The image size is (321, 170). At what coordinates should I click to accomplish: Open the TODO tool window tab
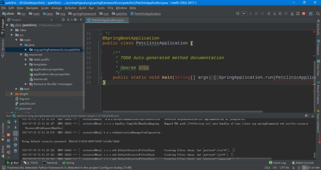[31, 163]
